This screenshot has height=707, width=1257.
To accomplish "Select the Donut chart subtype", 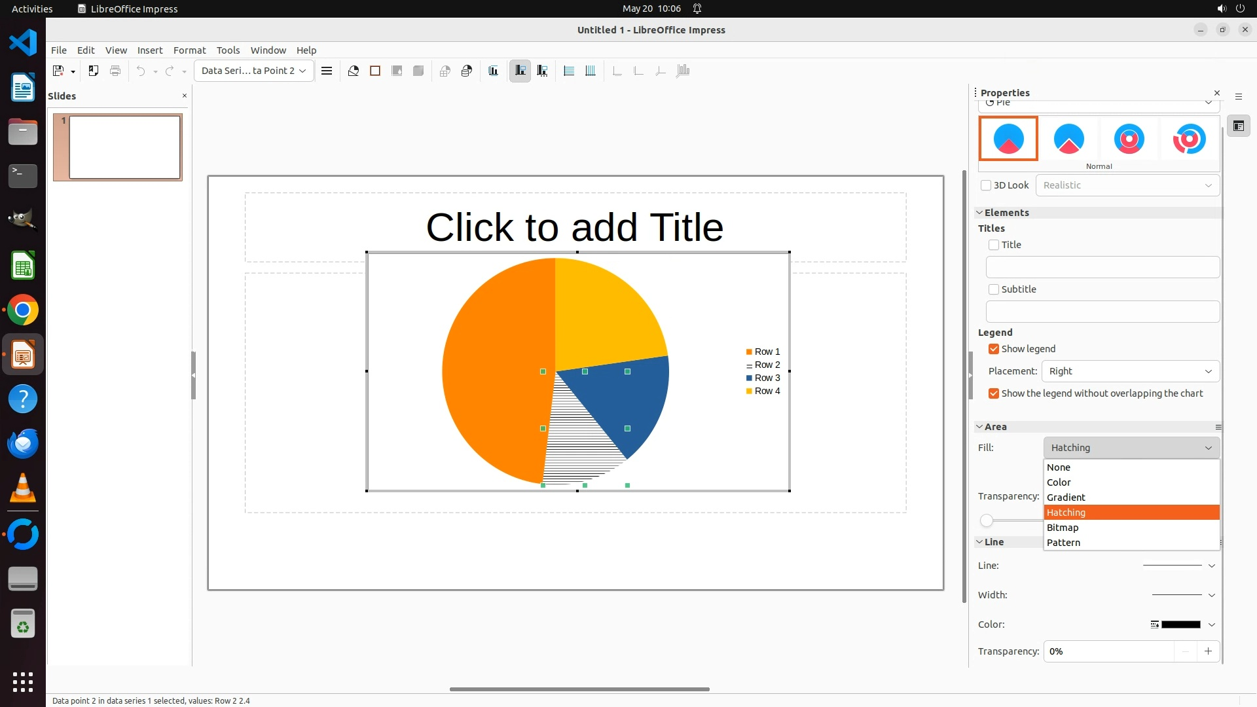I will click(1129, 139).
